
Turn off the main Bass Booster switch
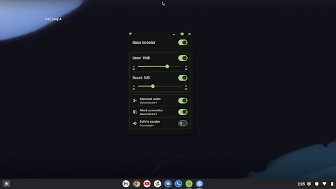click(x=182, y=43)
